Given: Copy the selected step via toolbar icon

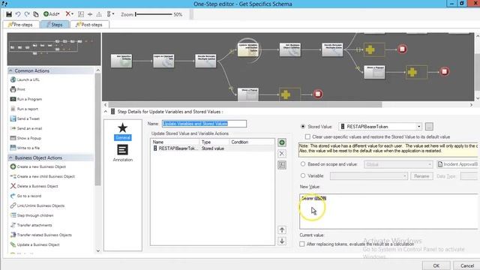Looking at the screenshot, I should [36, 14].
